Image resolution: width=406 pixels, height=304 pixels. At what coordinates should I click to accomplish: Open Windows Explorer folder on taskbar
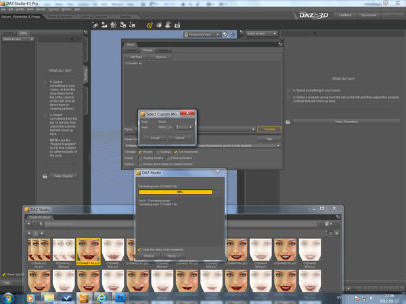(49, 299)
